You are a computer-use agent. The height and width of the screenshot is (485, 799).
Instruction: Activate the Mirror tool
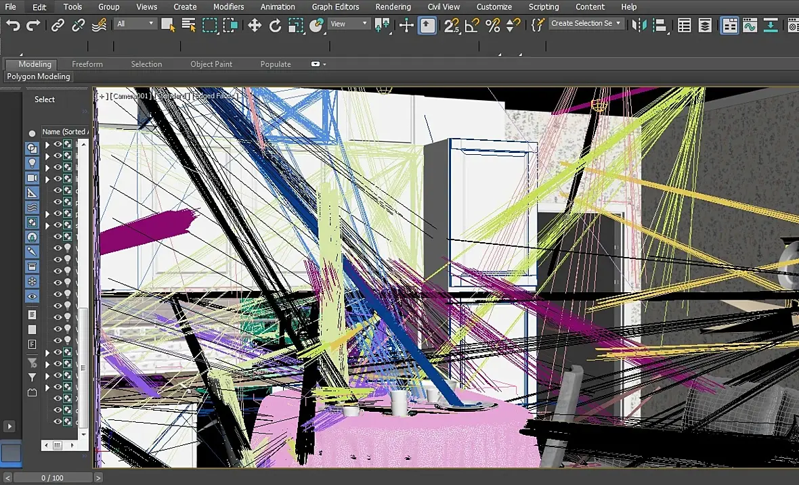tap(640, 26)
